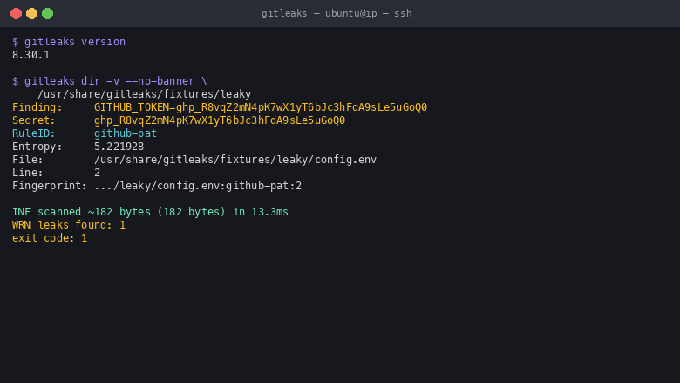
Task: Click the 'INF scanned ~182 bytes' log line
Action: pyautogui.click(x=150, y=212)
